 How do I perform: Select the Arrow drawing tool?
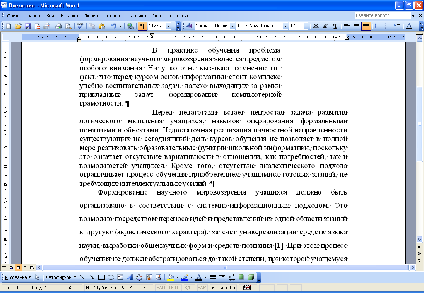92,277
